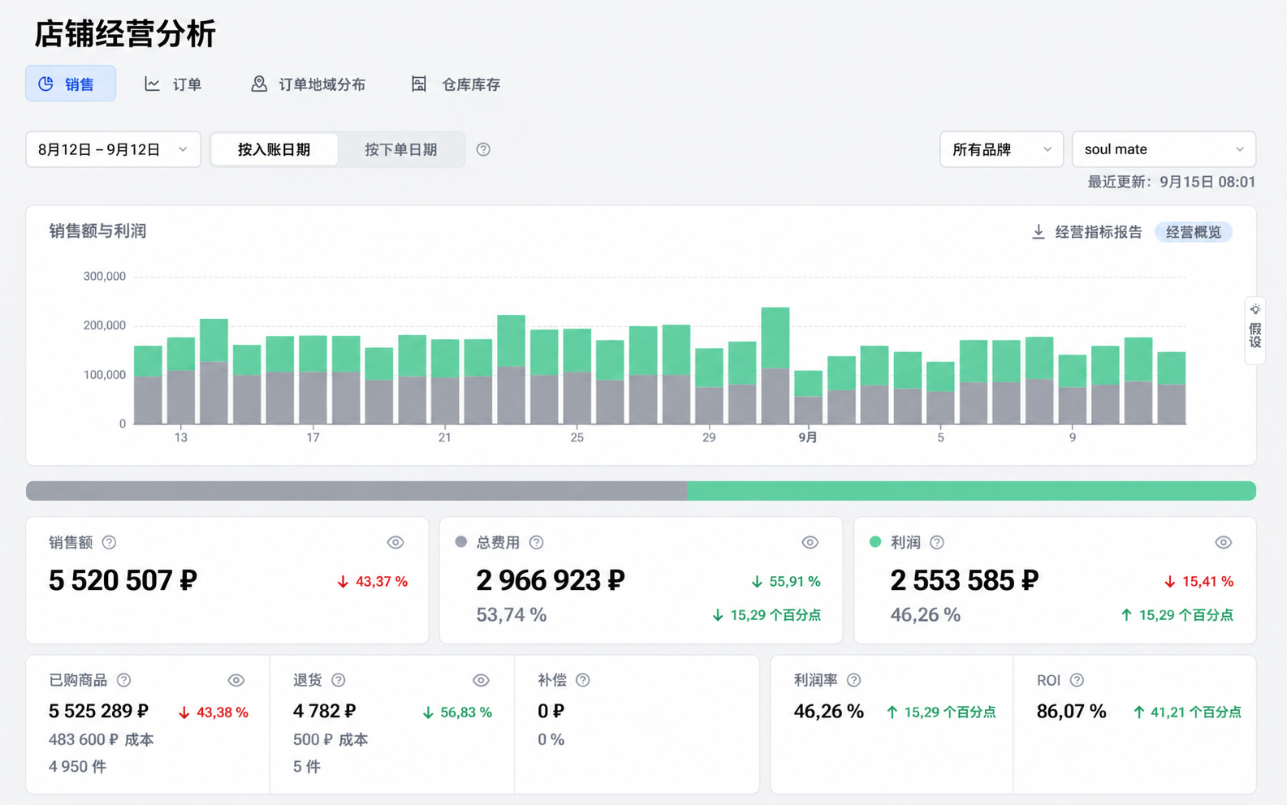Click gray expenses segment of ratio bar

[x=356, y=490]
